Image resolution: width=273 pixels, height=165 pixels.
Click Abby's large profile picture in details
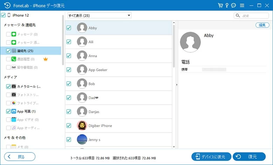tap(190, 42)
